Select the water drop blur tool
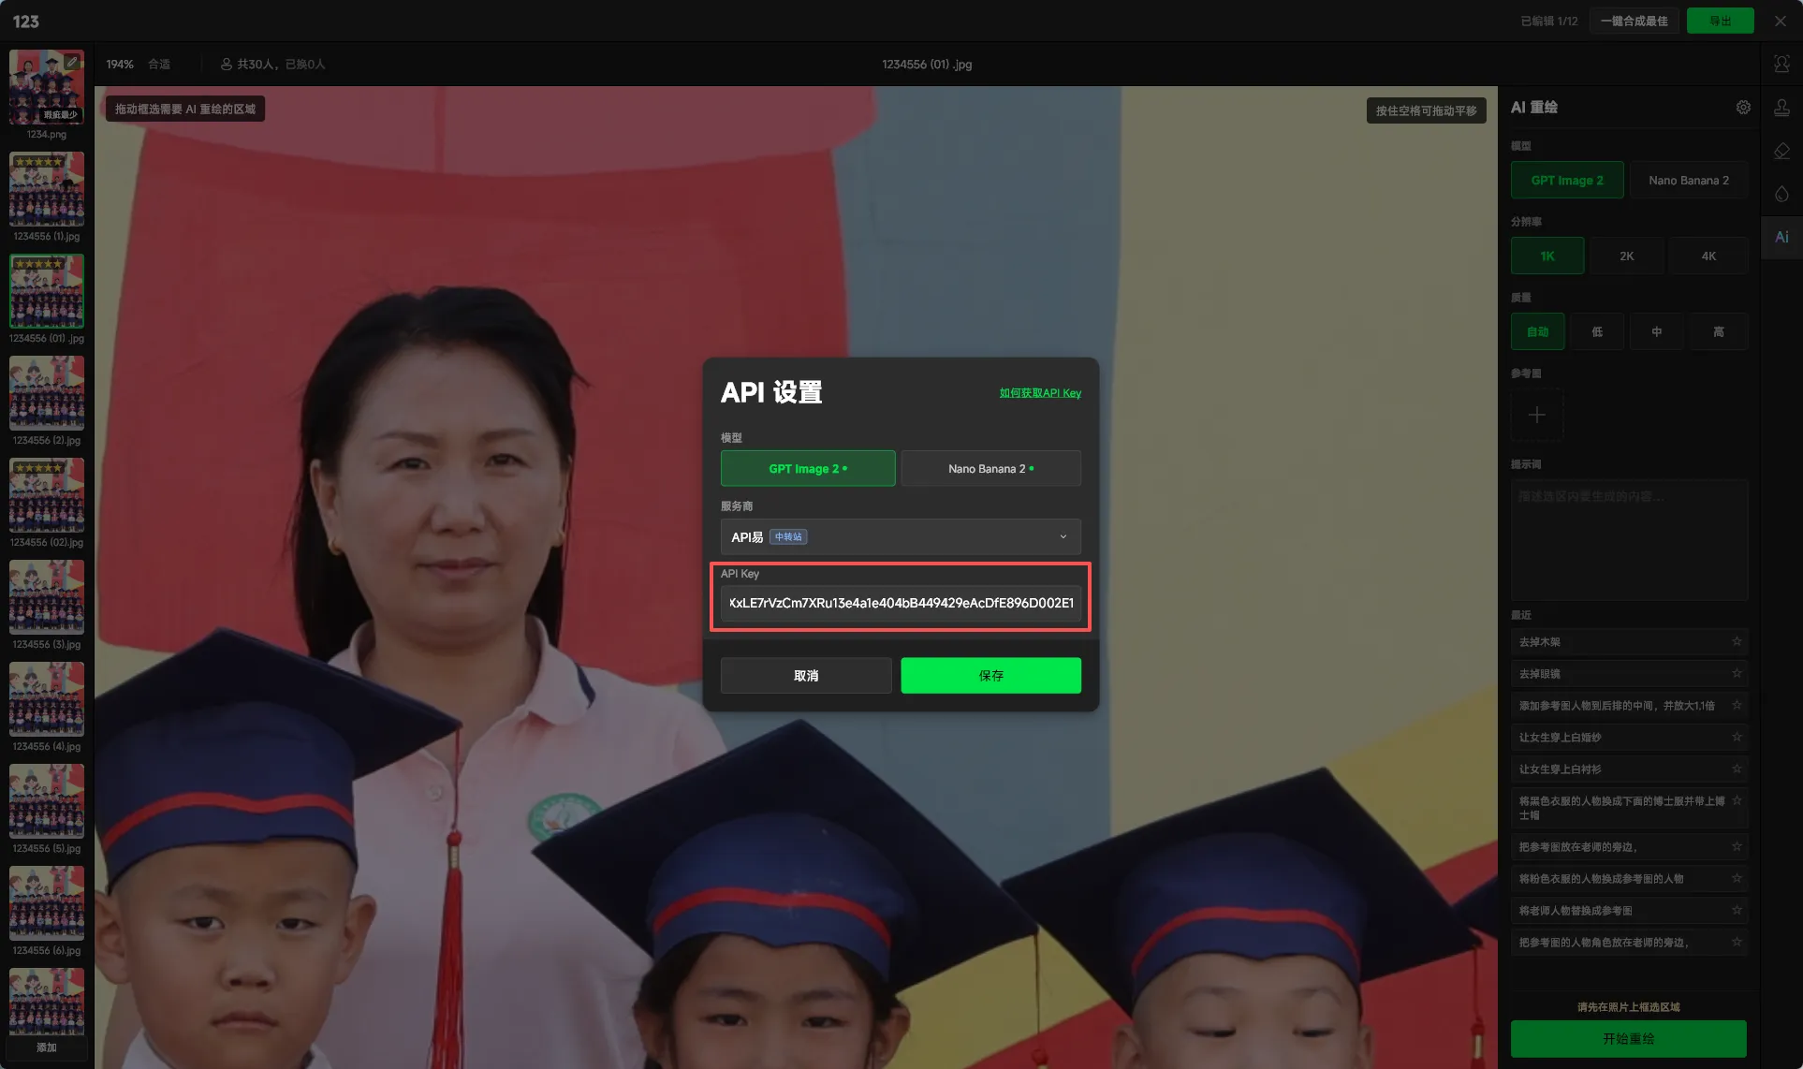The height and width of the screenshot is (1069, 1803). pos(1781,194)
